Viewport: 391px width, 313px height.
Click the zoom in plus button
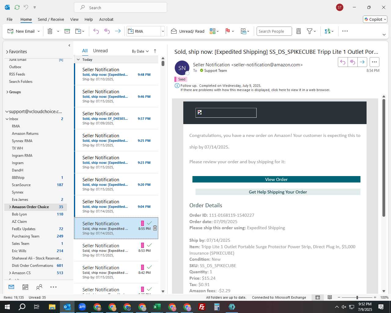click(375, 297)
